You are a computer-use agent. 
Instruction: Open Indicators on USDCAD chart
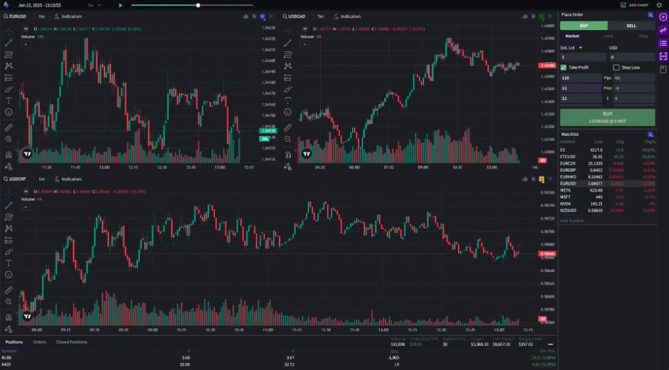tap(347, 16)
